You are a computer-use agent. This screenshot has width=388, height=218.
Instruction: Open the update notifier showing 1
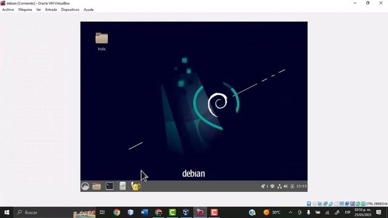pos(264,186)
